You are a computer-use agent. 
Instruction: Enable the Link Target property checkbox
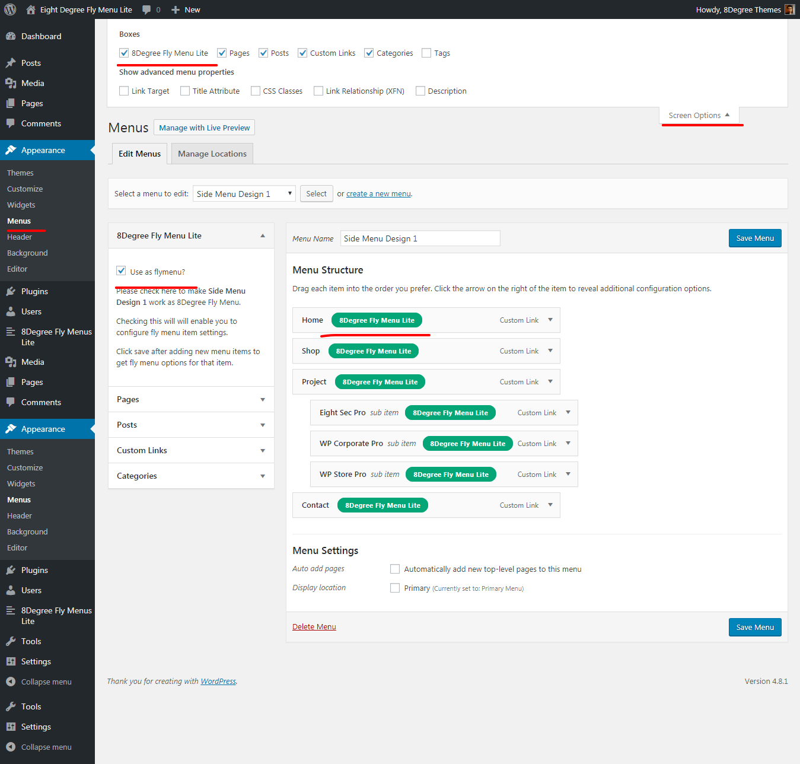tap(124, 91)
